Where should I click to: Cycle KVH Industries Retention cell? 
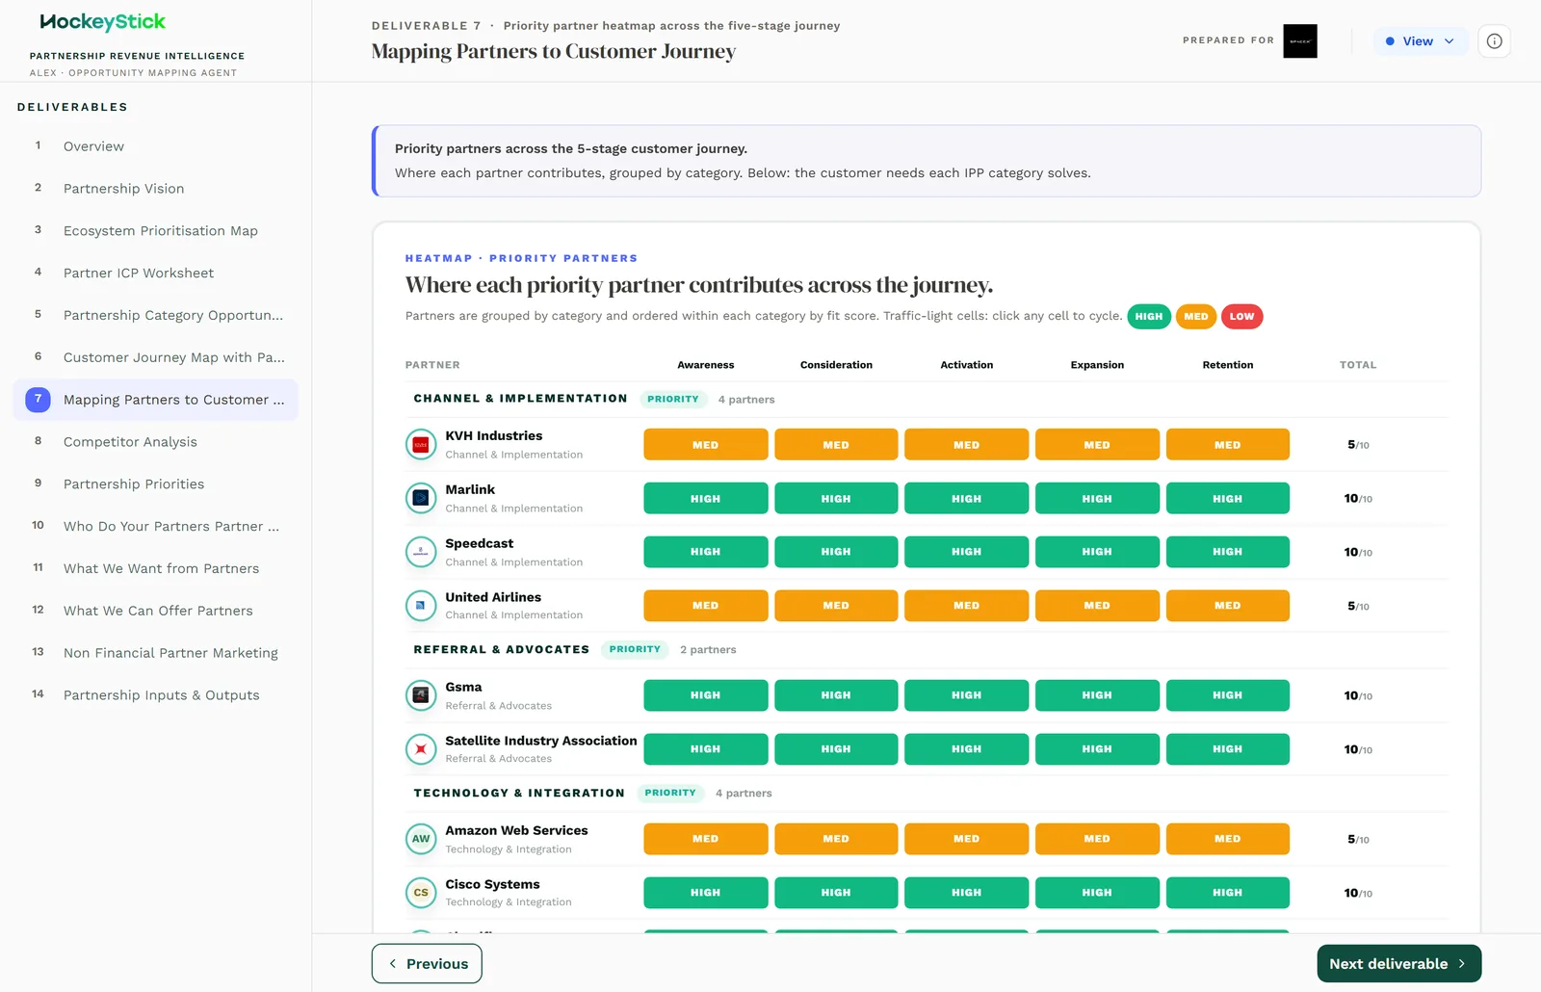(x=1227, y=445)
